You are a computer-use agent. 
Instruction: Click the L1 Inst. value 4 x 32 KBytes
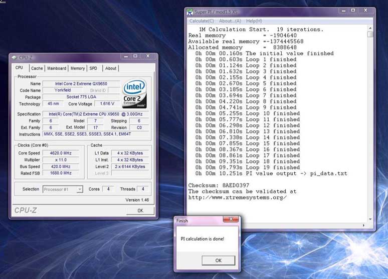[x=130, y=159]
